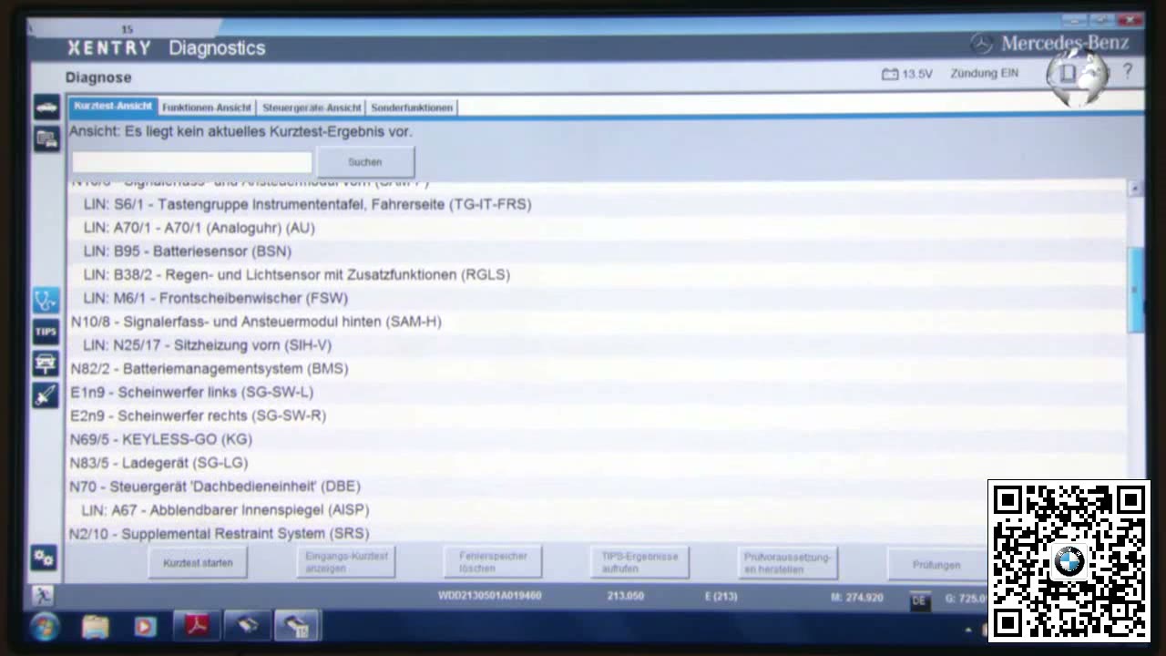Show hidden system tray icons
This screenshot has width=1166, height=656.
coord(969,629)
